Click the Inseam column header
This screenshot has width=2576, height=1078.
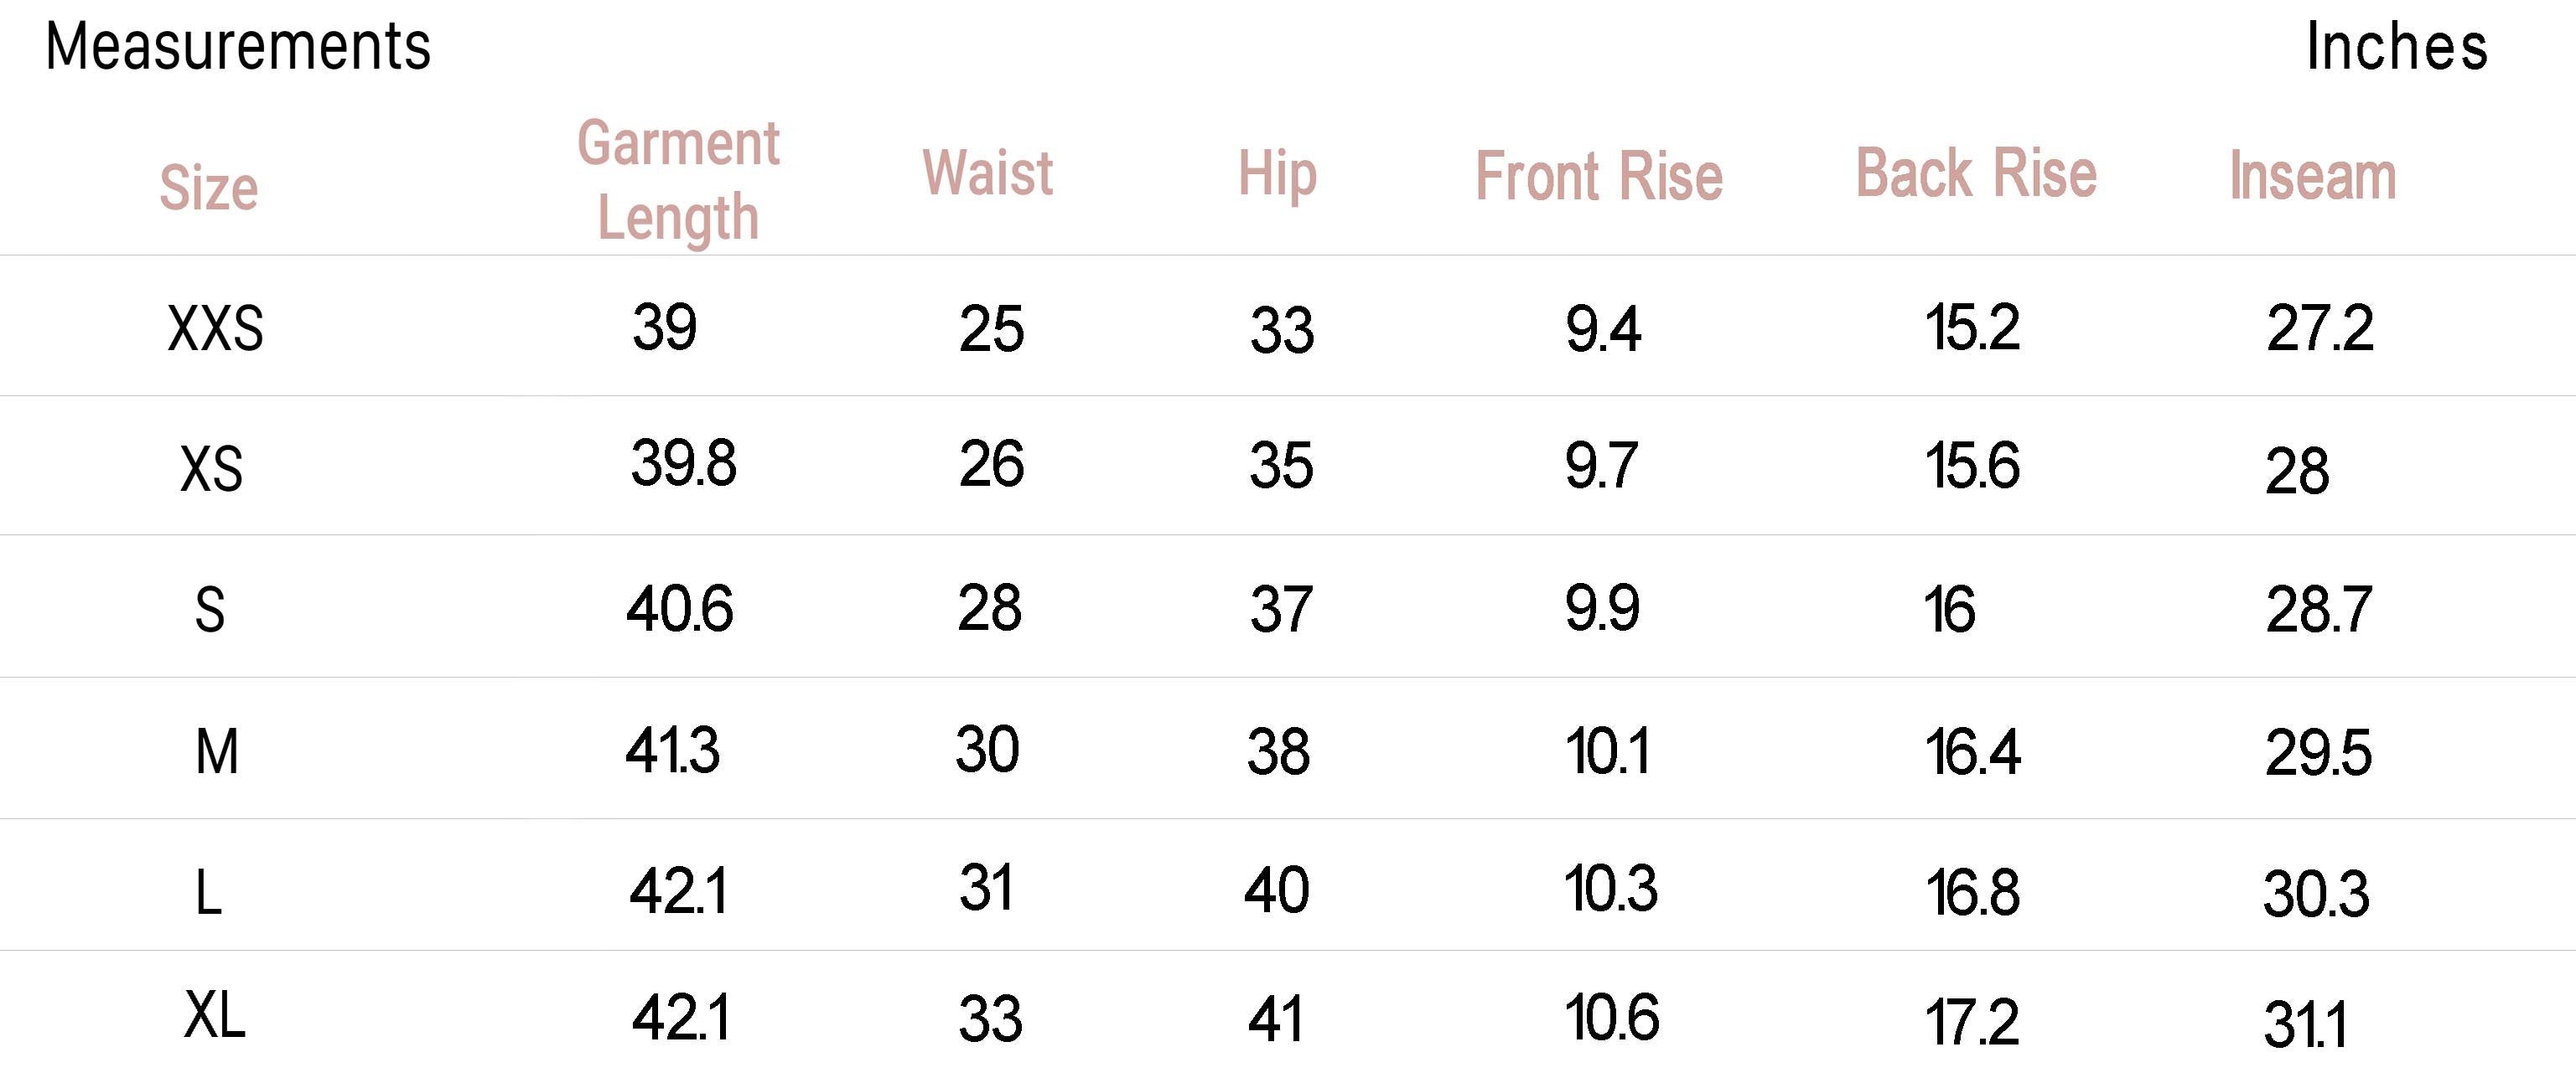[x=2312, y=176]
